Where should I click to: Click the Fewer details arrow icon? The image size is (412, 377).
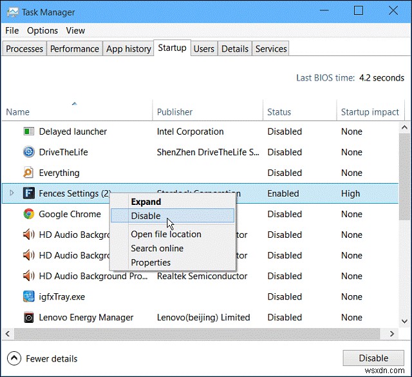click(14, 358)
